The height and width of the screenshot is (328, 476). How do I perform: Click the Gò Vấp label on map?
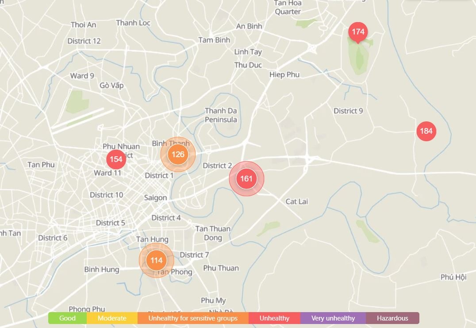point(111,86)
